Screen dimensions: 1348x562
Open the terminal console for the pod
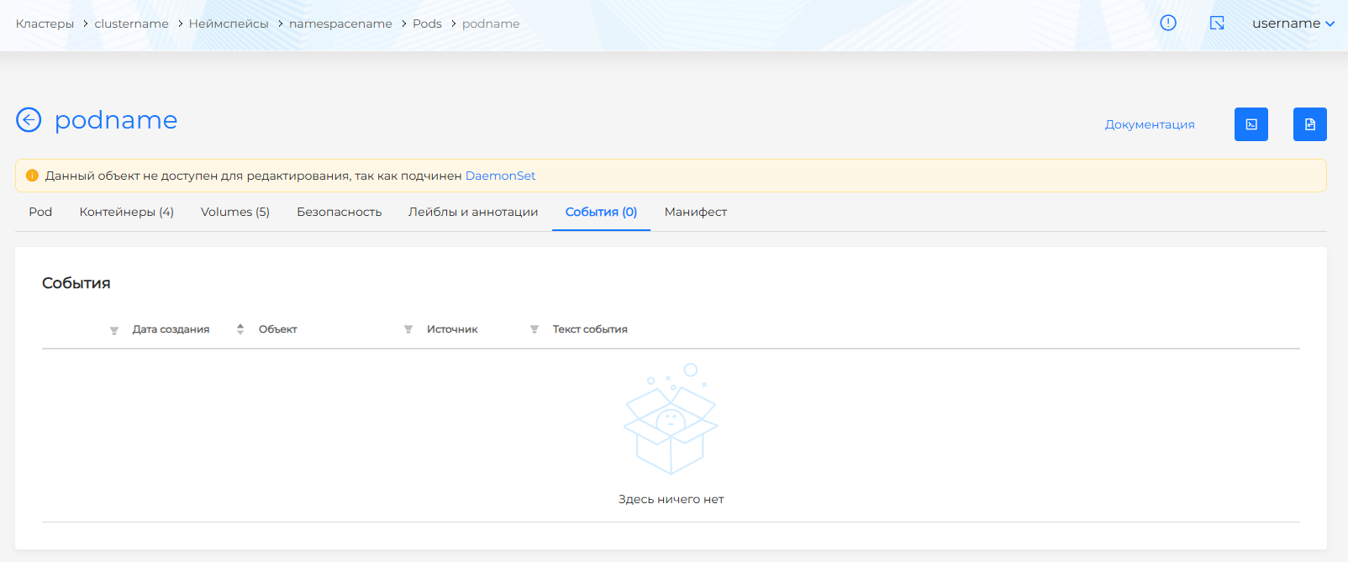pos(1251,124)
